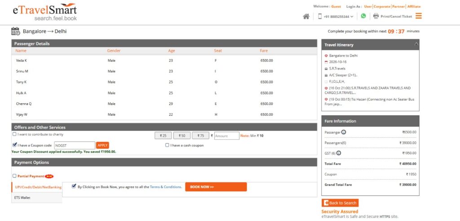Click the booking countdown timer

point(396,31)
